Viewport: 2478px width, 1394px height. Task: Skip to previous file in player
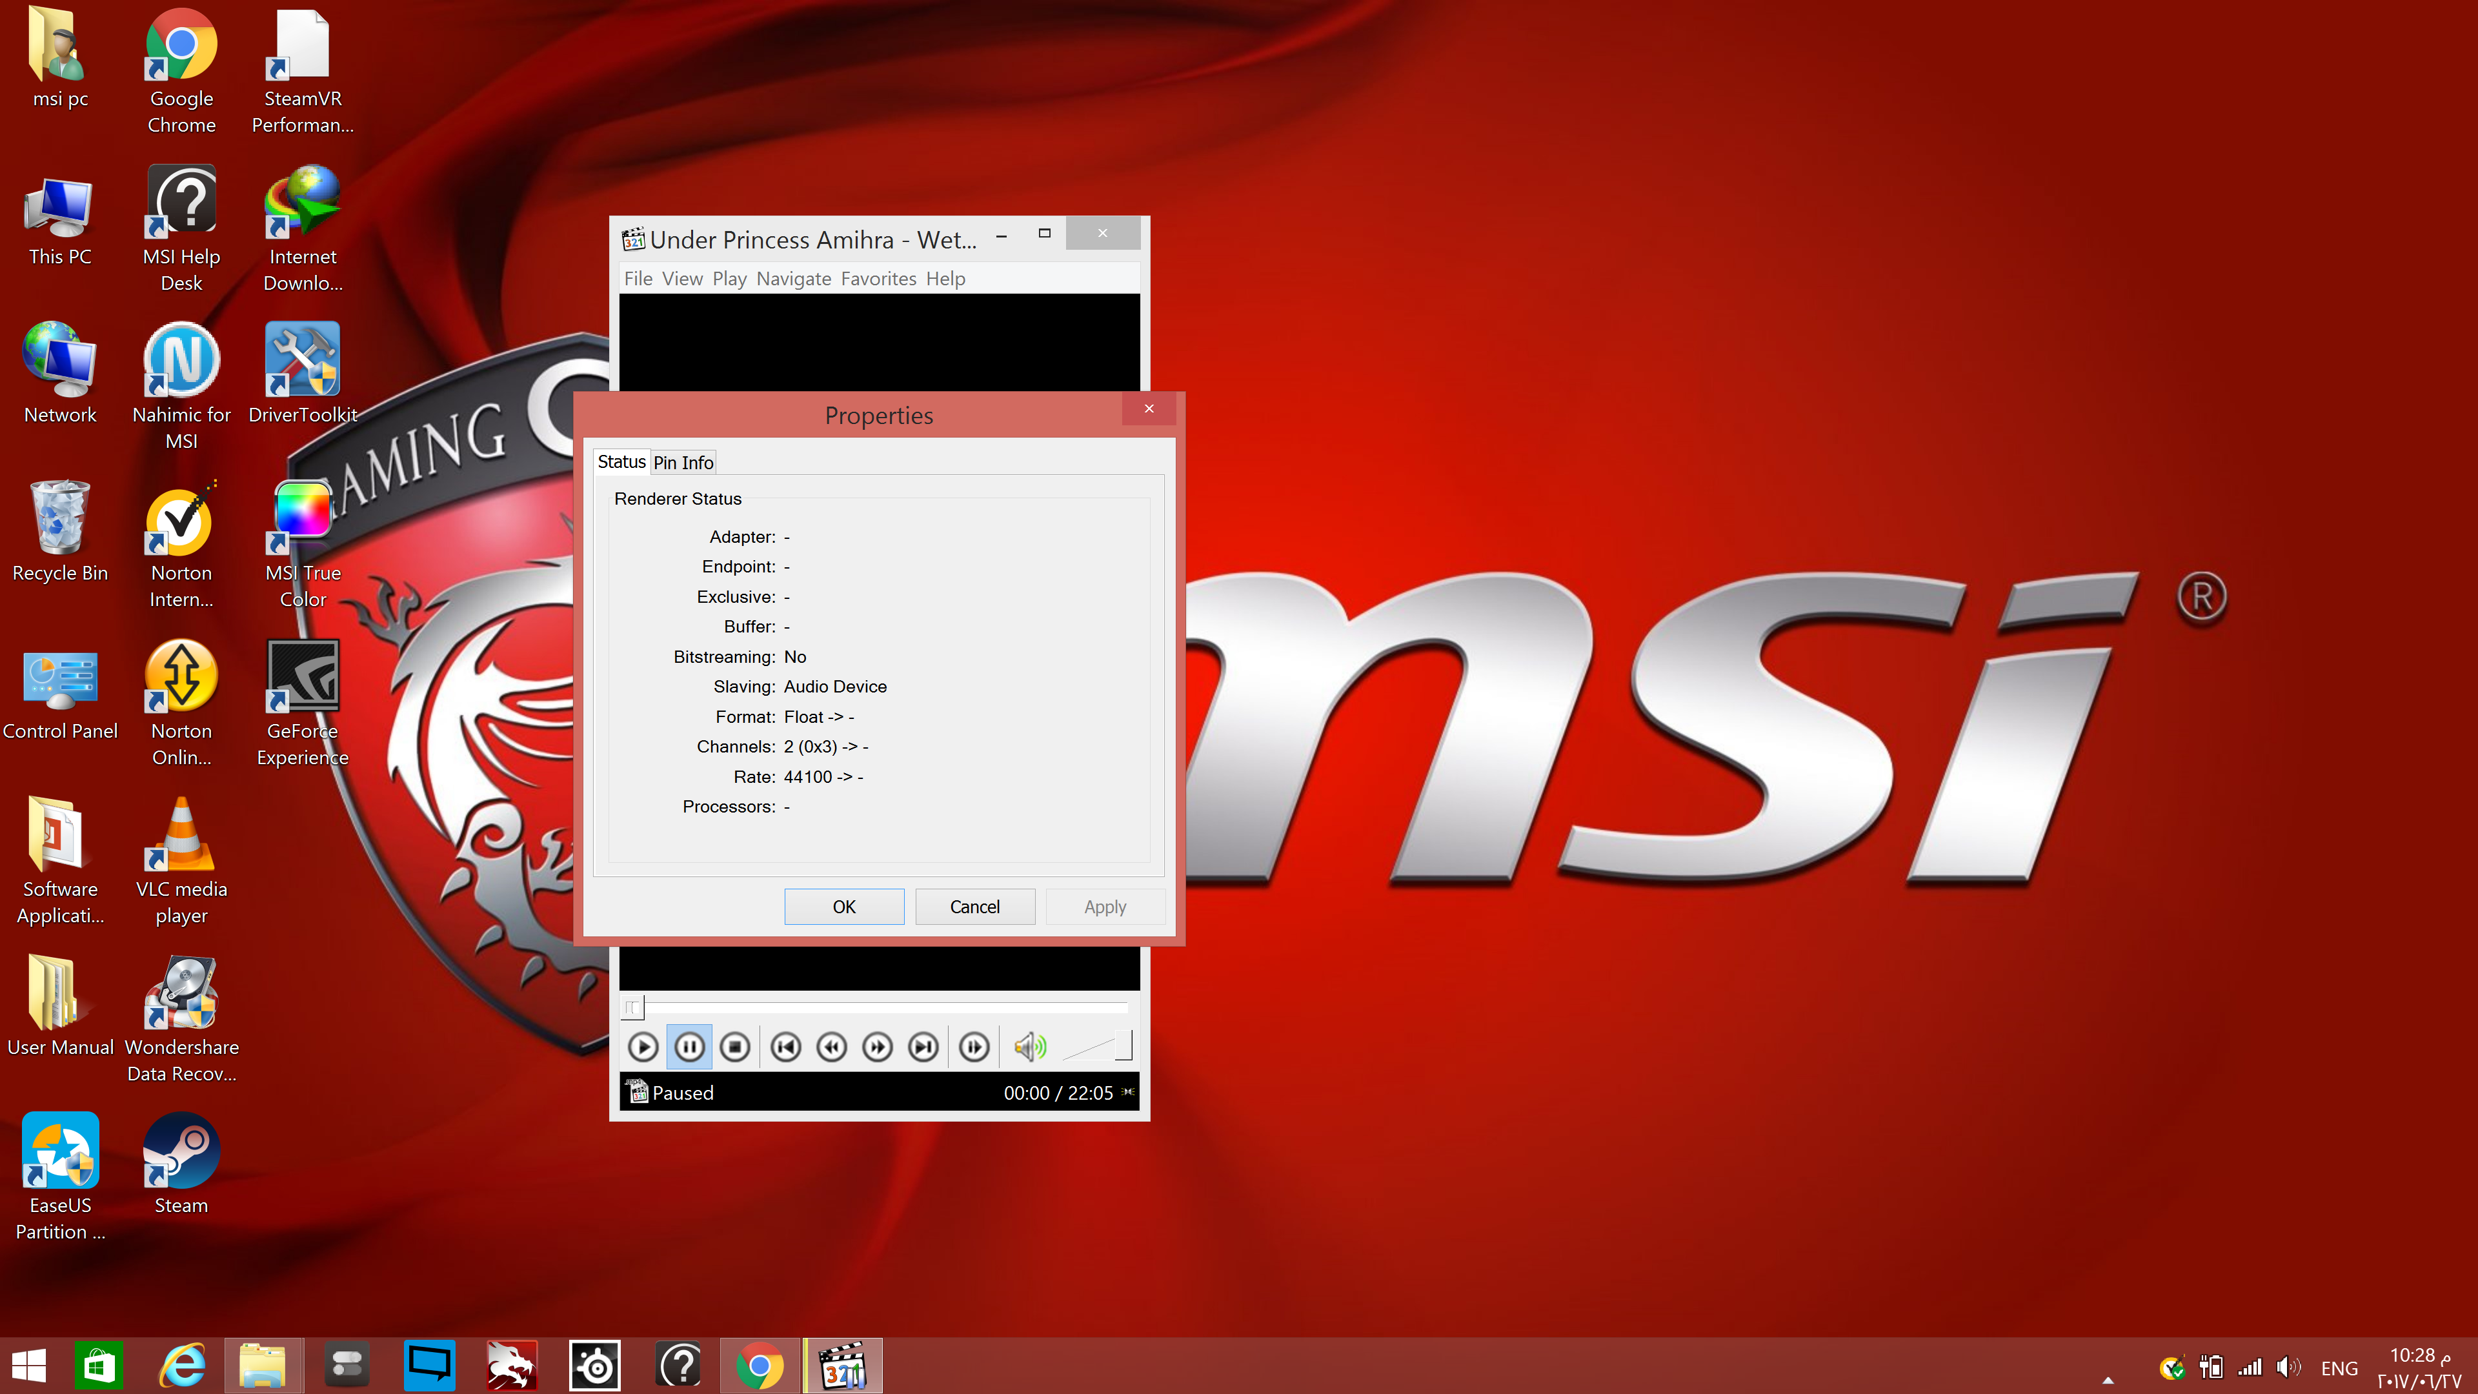[x=786, y=1047]
